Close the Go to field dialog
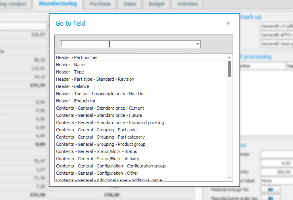The image size is (293, 200). point(228,23)
